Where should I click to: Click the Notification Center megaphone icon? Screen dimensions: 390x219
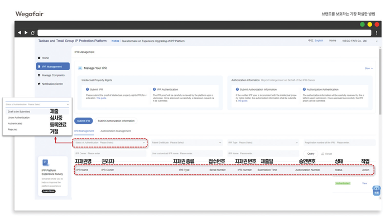point(39,84)
